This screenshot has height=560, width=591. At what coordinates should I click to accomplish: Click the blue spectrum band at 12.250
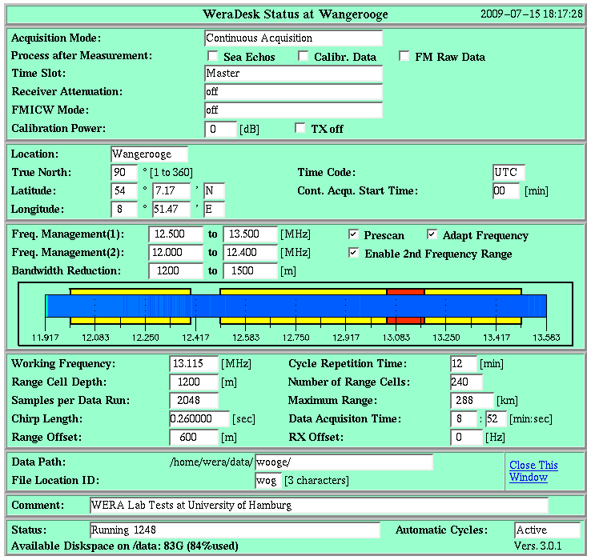click(146, 306)
